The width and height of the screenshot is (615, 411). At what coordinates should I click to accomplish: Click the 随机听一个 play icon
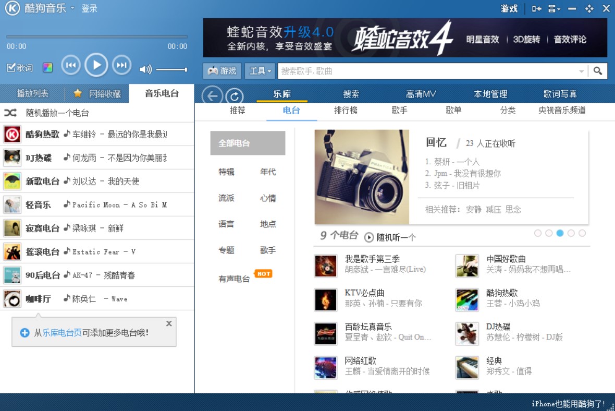click(368, 237)
